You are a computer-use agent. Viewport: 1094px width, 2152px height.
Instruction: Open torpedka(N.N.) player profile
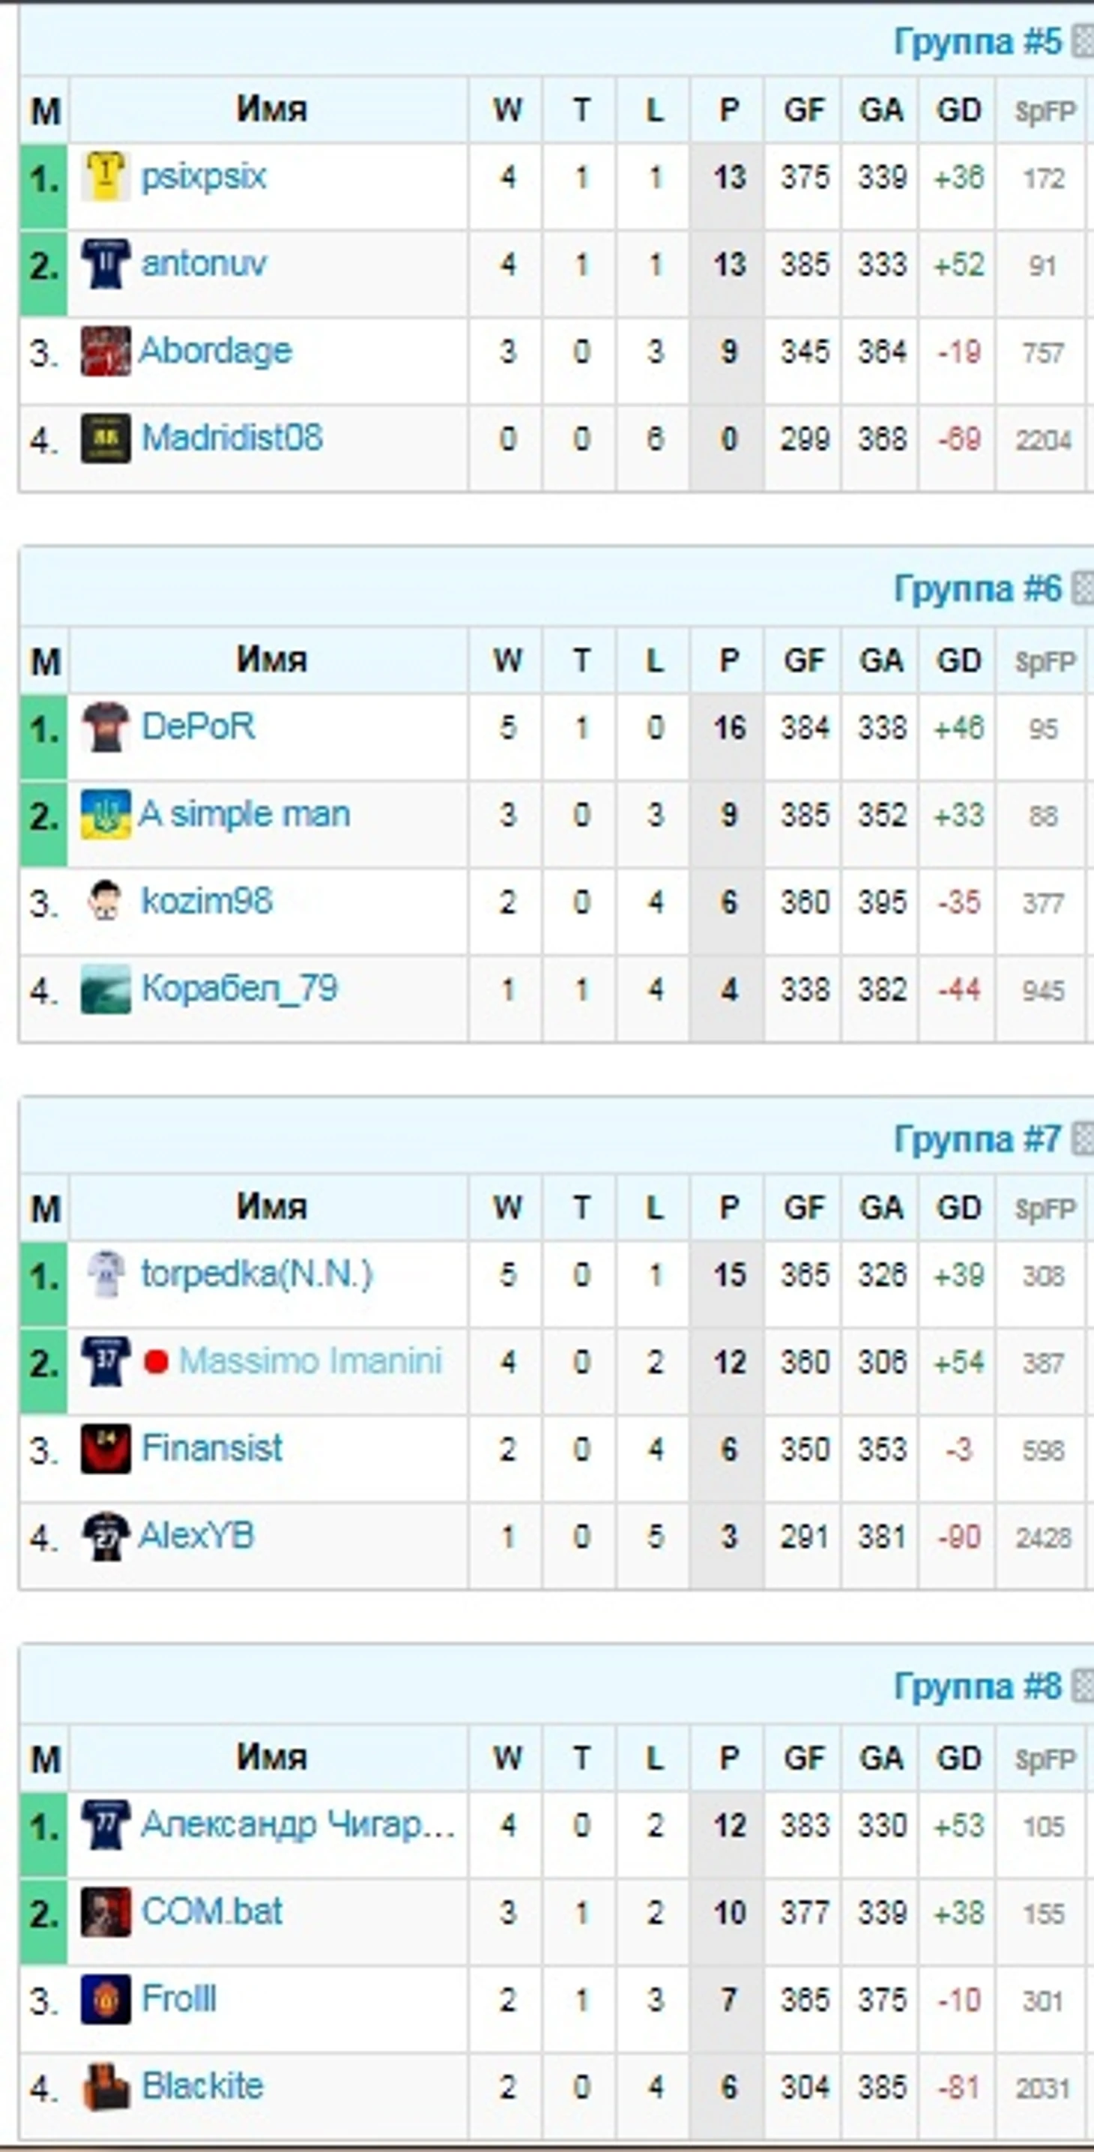[256, 1274]
